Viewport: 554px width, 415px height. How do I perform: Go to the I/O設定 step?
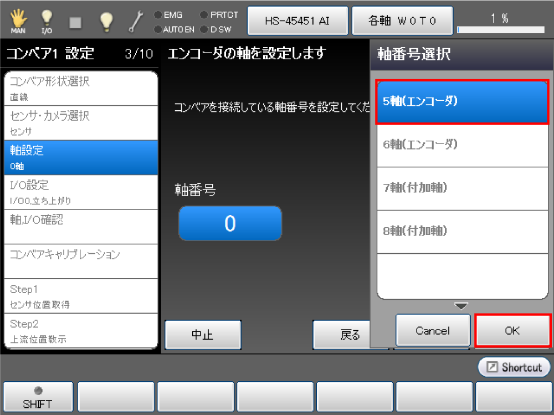coord(81,192)
